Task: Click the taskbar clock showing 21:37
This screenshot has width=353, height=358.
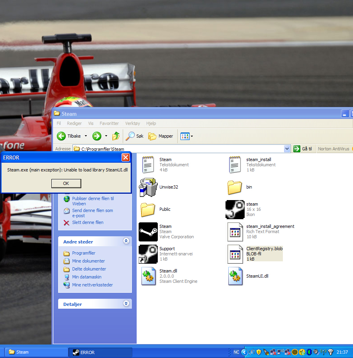Action: pos(342,352)
